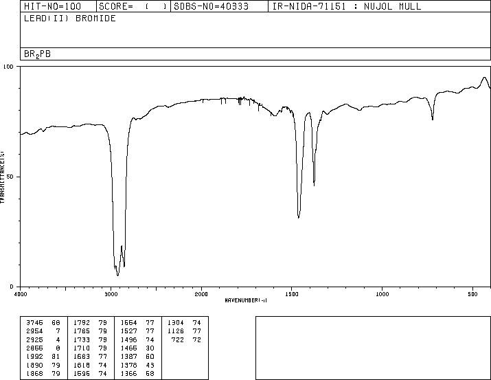
Task: Click the 50 y-axis tick label
Action: click(10, 177)
